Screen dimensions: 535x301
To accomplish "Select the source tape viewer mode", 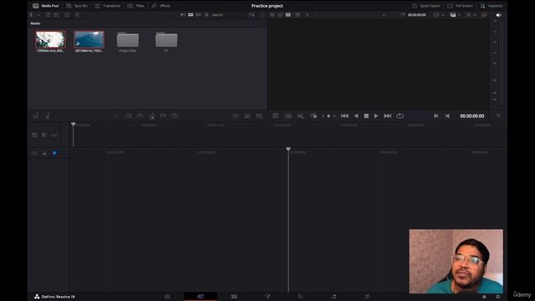I will [280, 15].
